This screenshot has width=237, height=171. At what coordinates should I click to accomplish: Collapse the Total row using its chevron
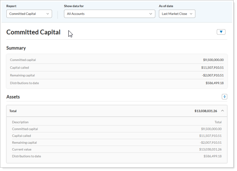(x=222, y=111)
